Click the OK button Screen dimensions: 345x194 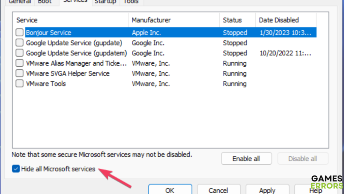coord(170,190)
